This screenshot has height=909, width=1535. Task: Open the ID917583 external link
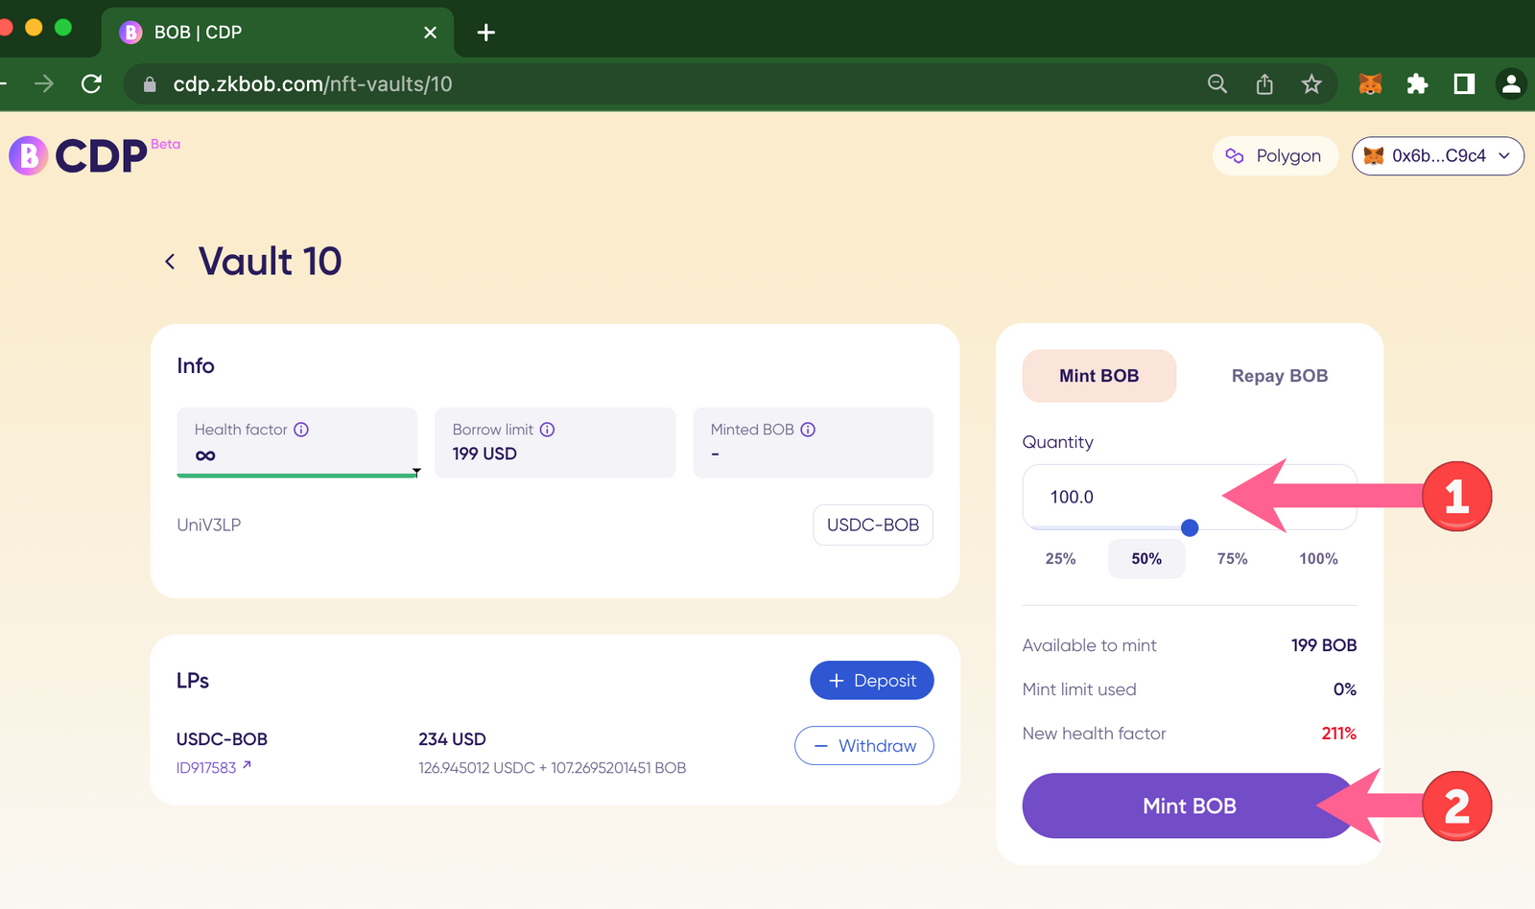tap(214, 767)
